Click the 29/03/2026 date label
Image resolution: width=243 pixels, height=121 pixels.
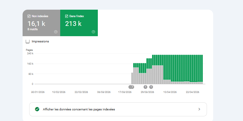pyautogui.click(x=147, y=92)
